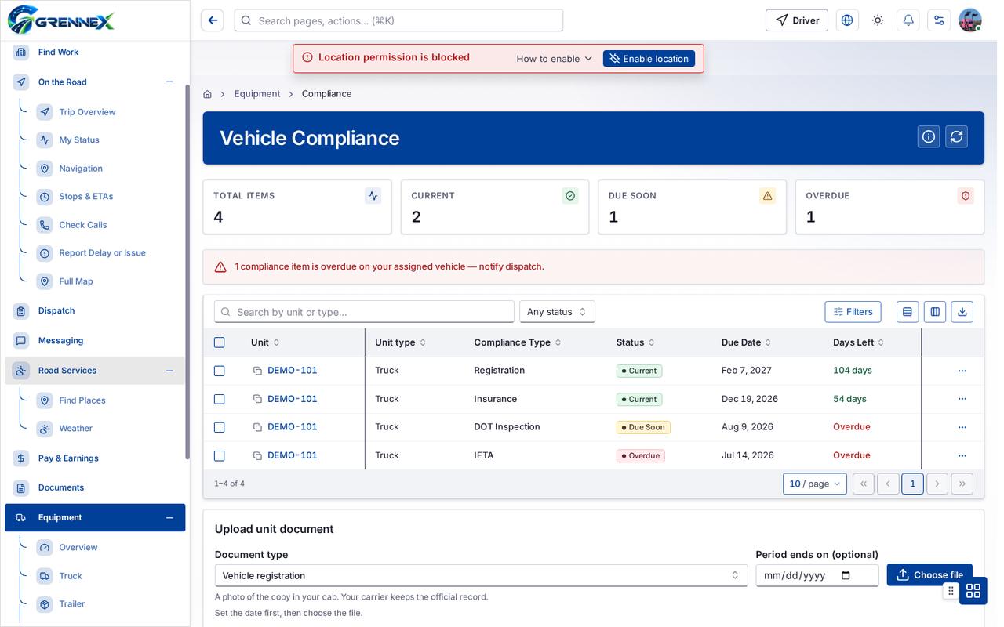
Task: Open the Any status filter dropdown
Action: tap(557, 311)
